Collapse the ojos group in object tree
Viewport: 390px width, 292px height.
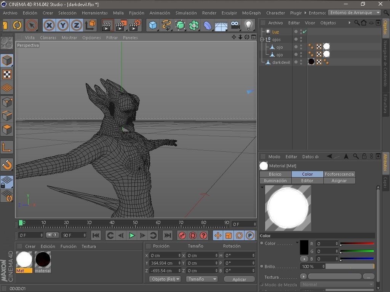[x=262, y=39]
